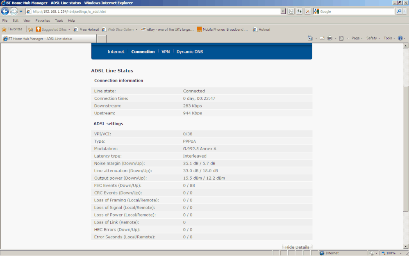
Task: Click the browser Forward arrow button
Action: click(x=14, y=11)
